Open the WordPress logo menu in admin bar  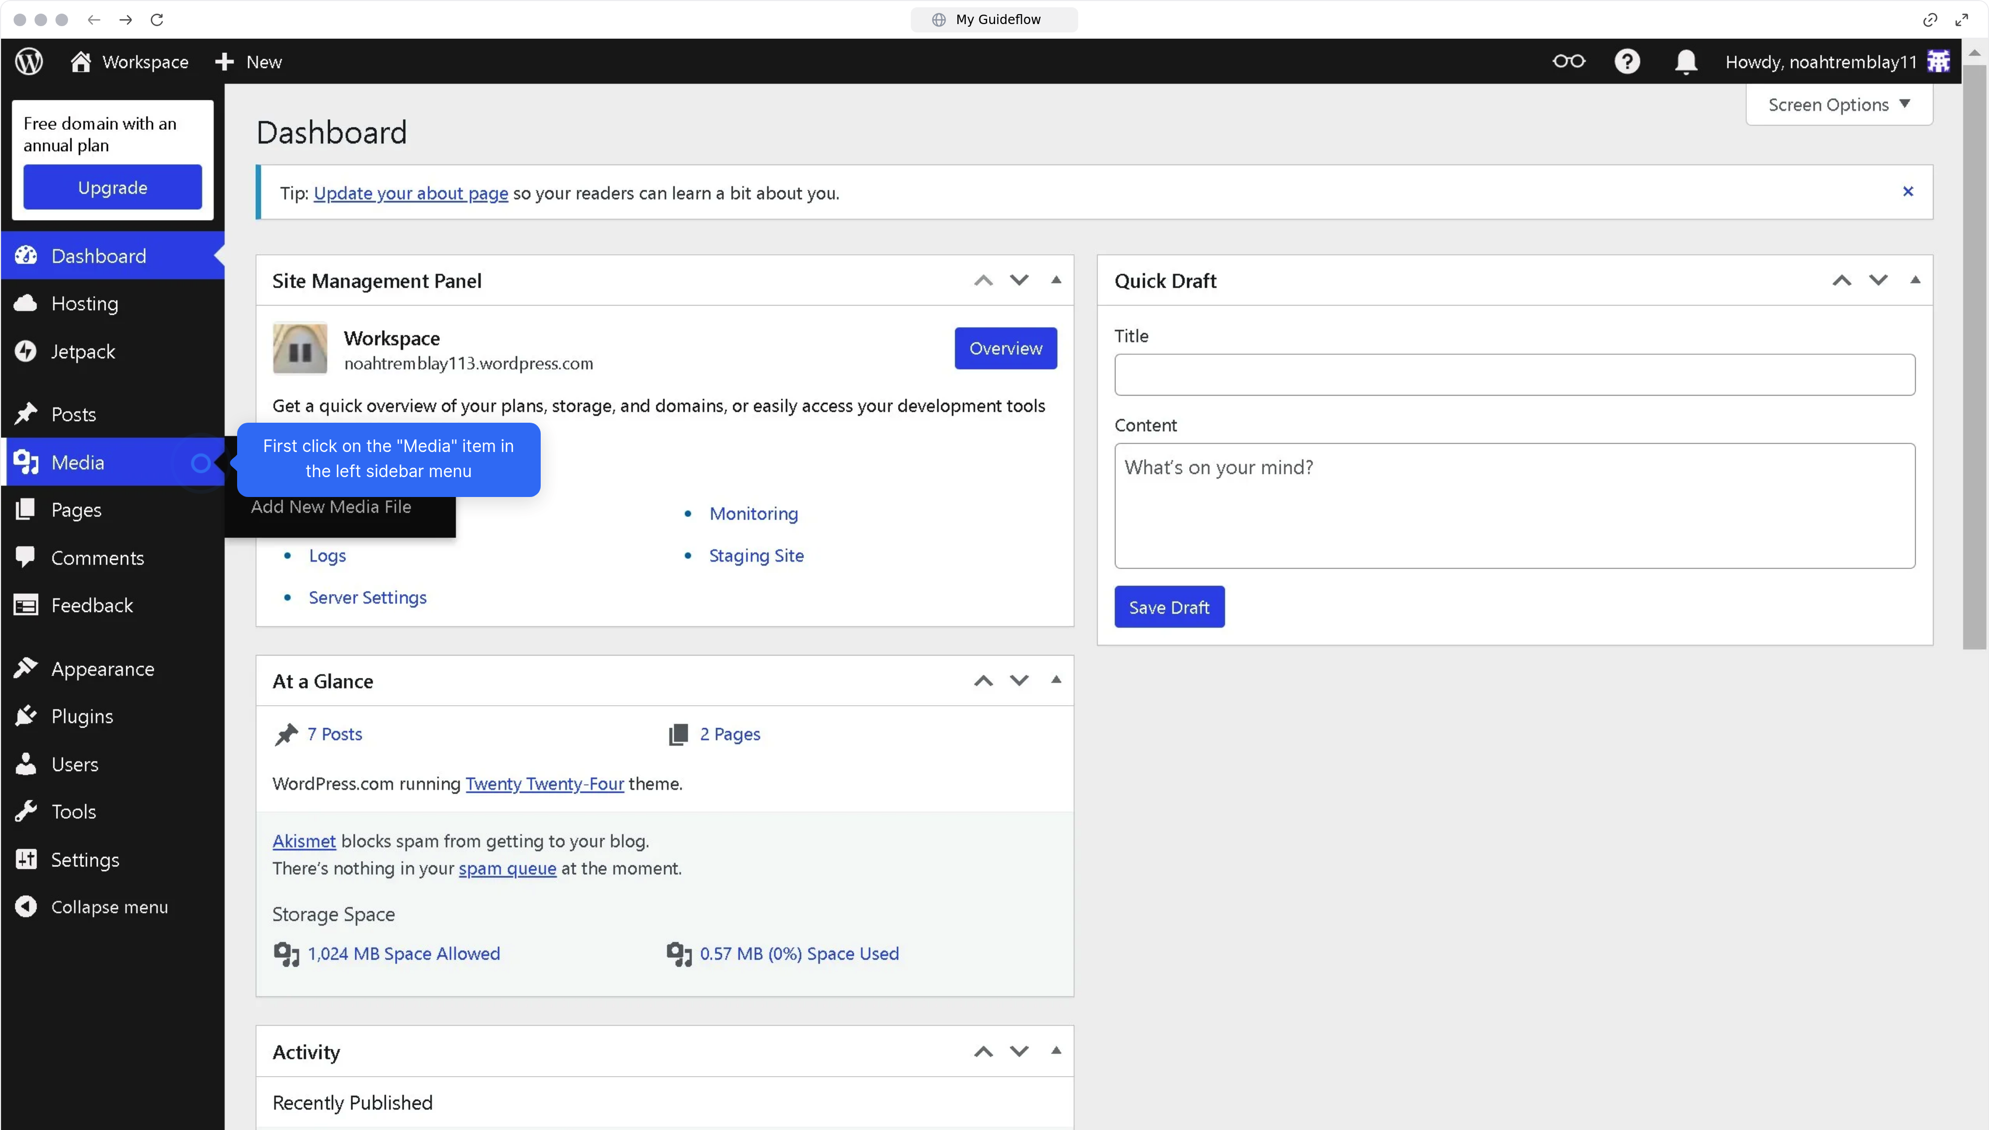pos(28,61)
